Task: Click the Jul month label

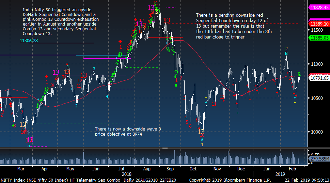Action: pyautogui.click(x=121, y=169)
